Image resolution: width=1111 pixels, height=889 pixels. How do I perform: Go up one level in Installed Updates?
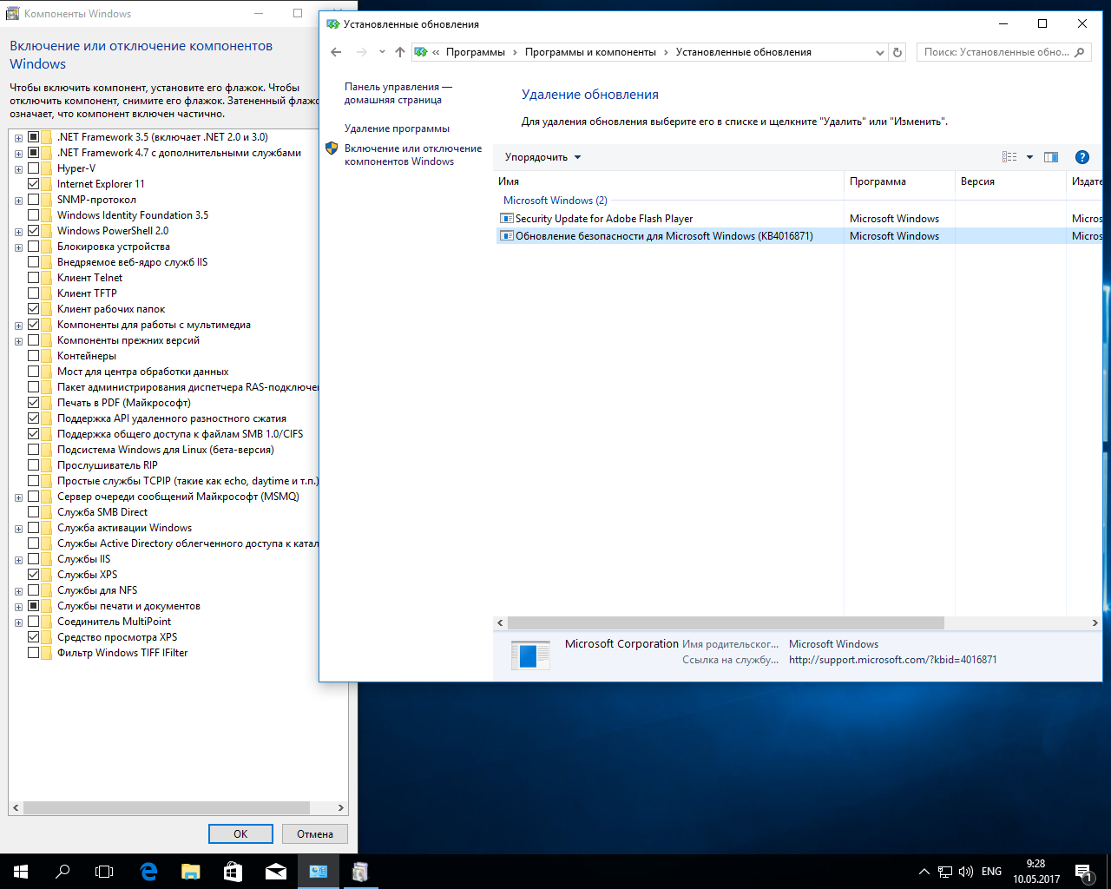pyautogui.click(x=400, y=52)
